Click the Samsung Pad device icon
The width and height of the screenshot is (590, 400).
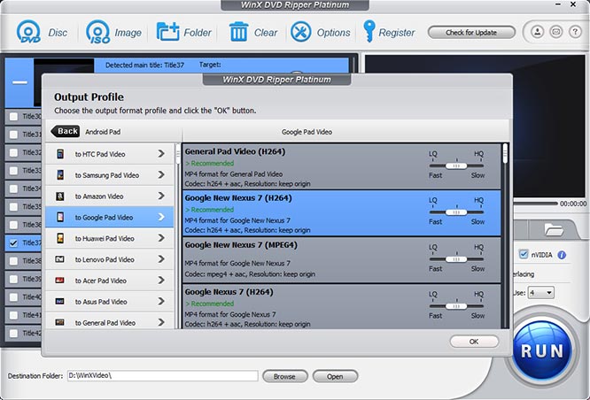point(60,175)
